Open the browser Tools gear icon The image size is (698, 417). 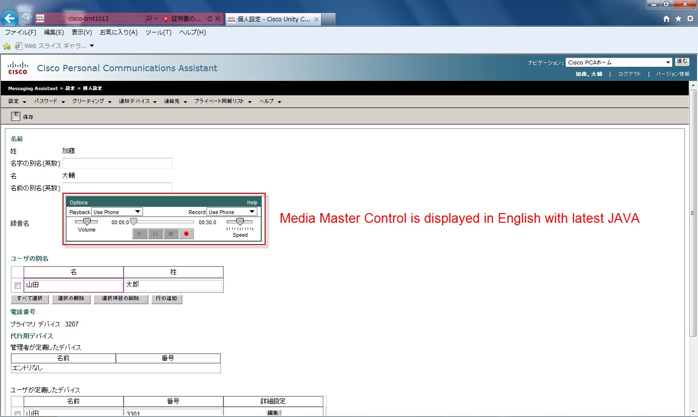[x=690, y=18]
